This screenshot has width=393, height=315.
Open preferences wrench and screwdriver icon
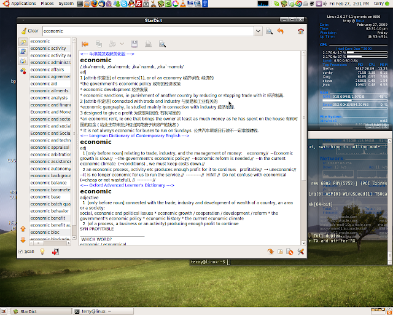[301, 252]
